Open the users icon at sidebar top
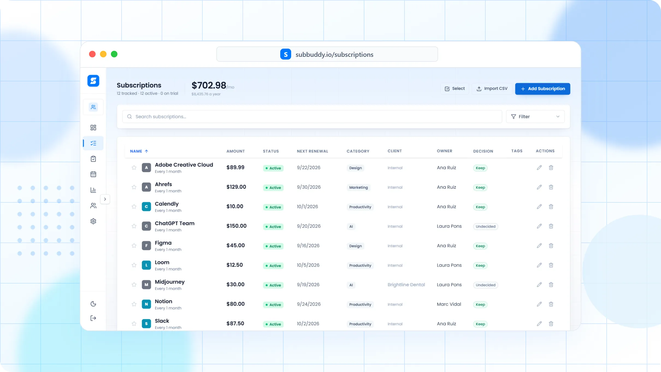This screenshot has width=661, height=372. tap(93, 107)
